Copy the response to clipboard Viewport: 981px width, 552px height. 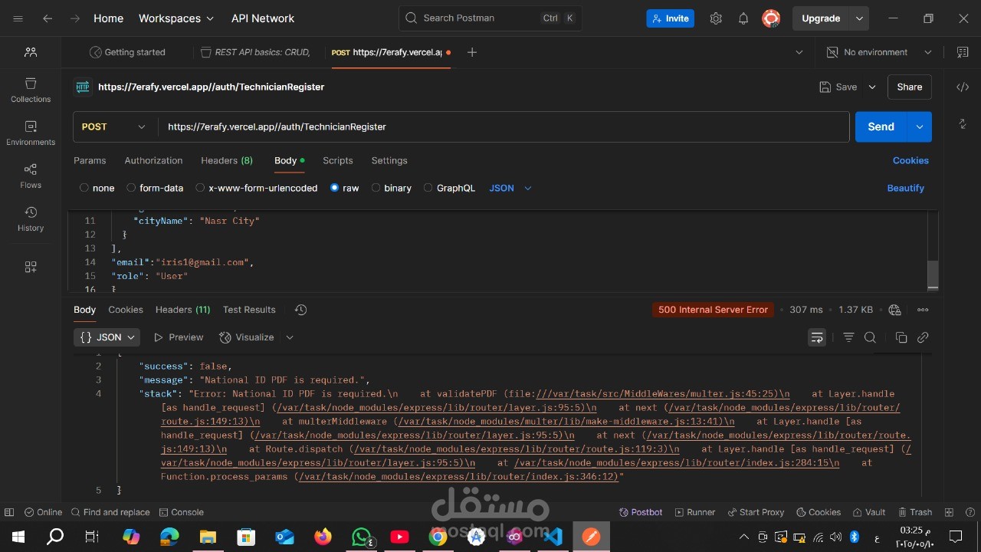[901, 337]
